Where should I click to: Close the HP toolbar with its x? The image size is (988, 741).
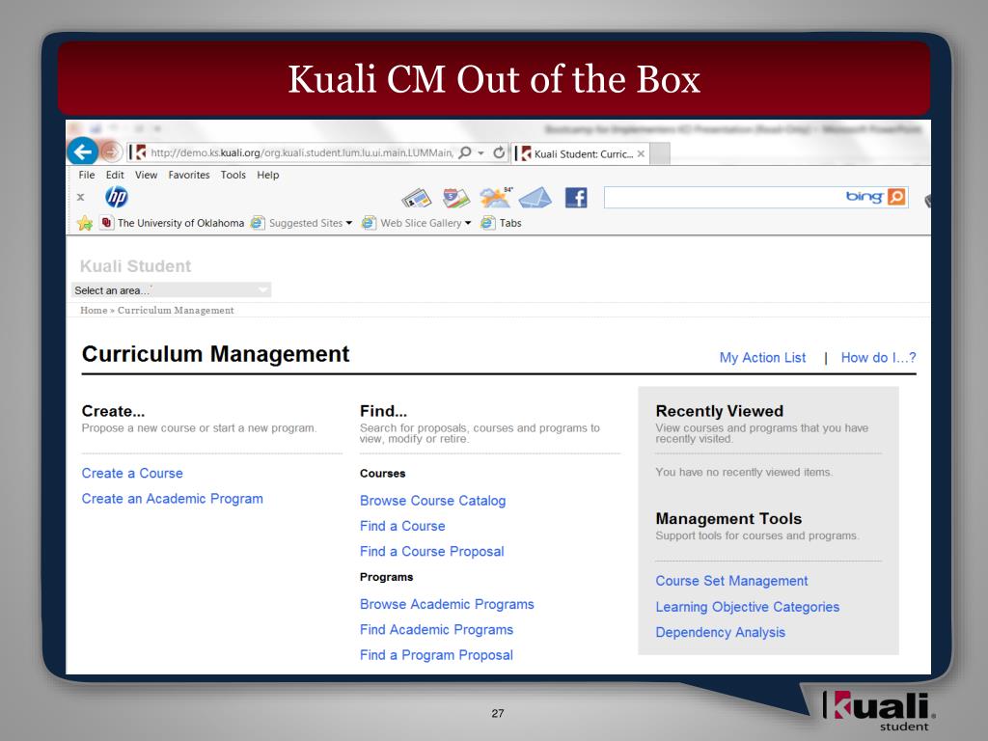pos(81,197)
